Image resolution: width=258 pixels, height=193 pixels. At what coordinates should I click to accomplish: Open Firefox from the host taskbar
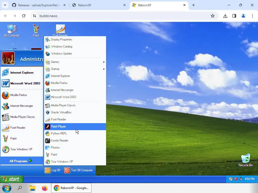[45, 188]
